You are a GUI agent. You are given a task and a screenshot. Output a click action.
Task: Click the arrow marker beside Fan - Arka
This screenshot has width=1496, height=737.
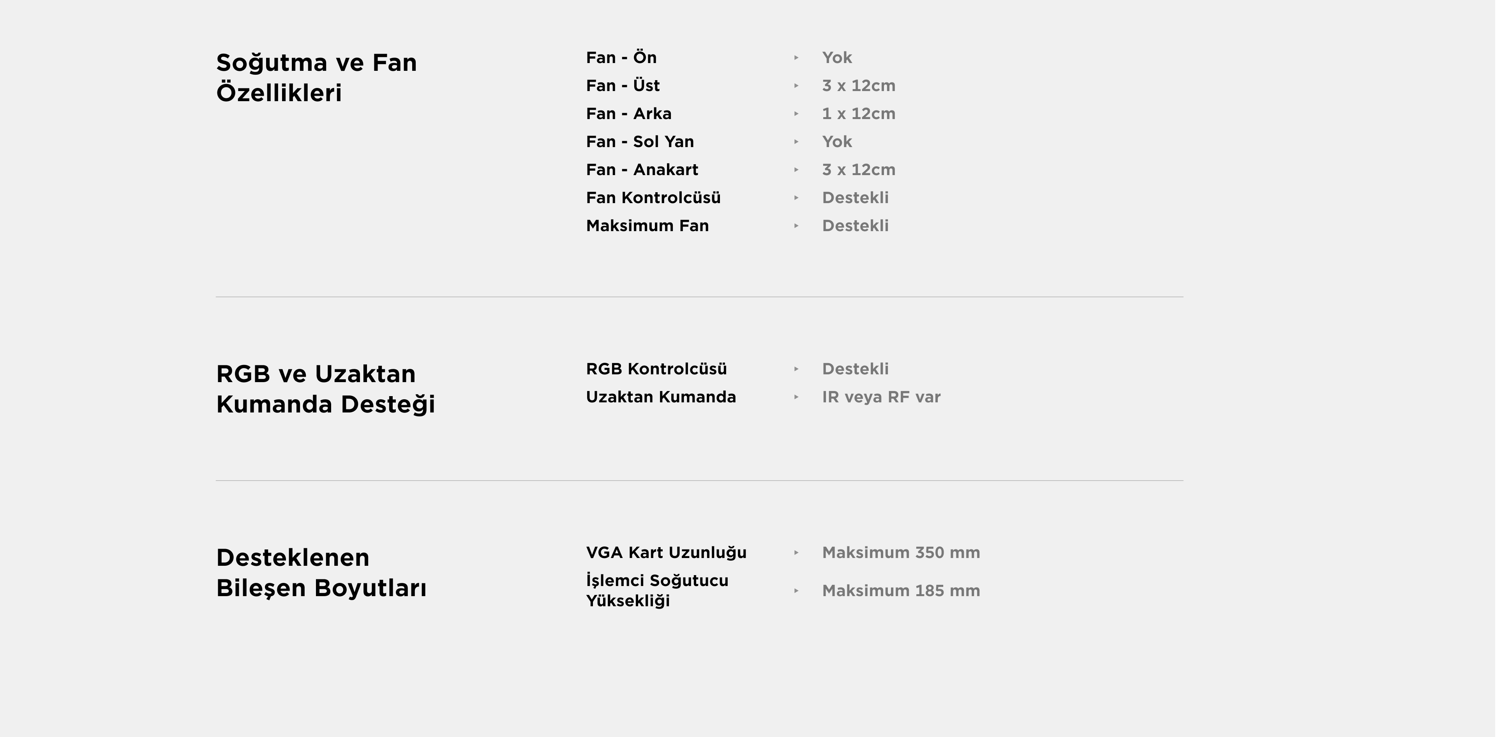coord(796,114)
